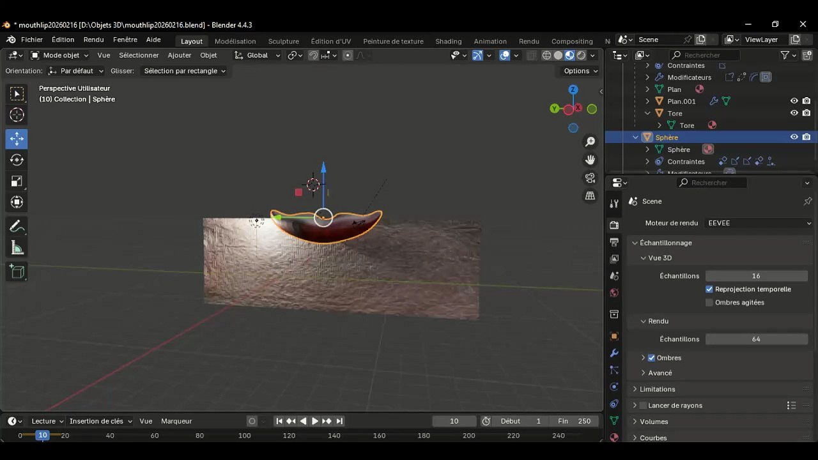Switch perspective/orthographic with the grid icon
This screenshot has width=818, height=460.
click(x=590, y=195)
